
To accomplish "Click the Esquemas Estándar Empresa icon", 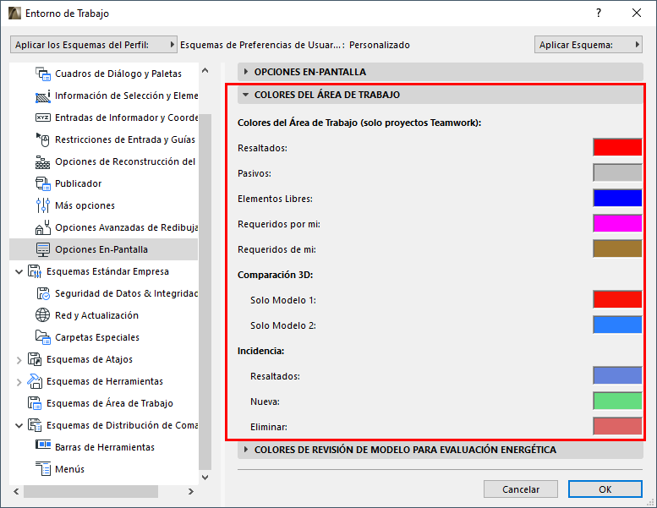I will click(x=35, y=271).
